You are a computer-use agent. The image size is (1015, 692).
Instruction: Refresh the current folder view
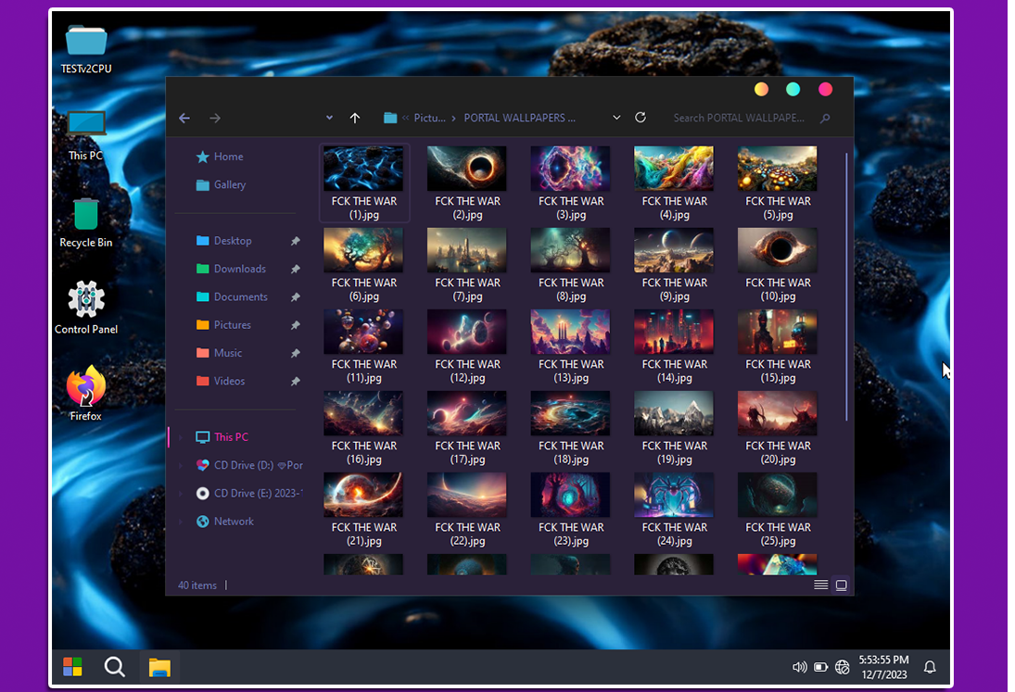[x=641, y=118]
